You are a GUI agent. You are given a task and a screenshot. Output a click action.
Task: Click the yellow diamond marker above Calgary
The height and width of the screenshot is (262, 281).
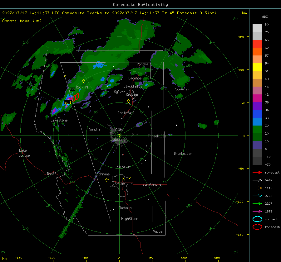click(123, 179)
